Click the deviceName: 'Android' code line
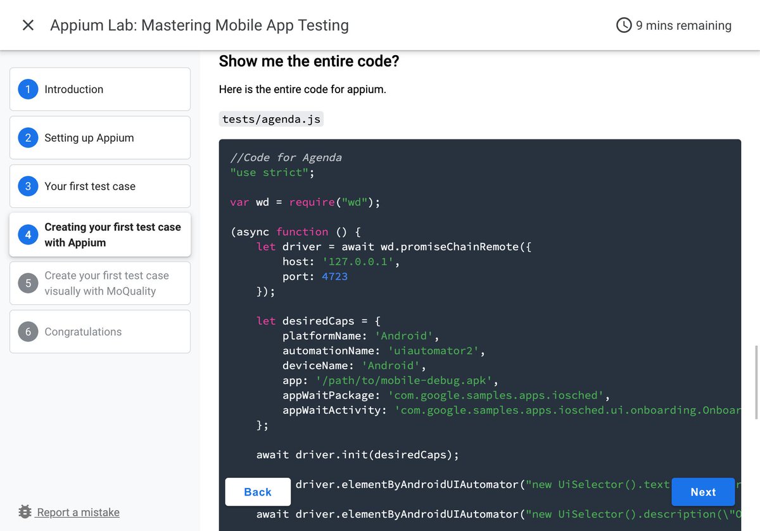This screenshot has height=531, width=760. (354, 366)
